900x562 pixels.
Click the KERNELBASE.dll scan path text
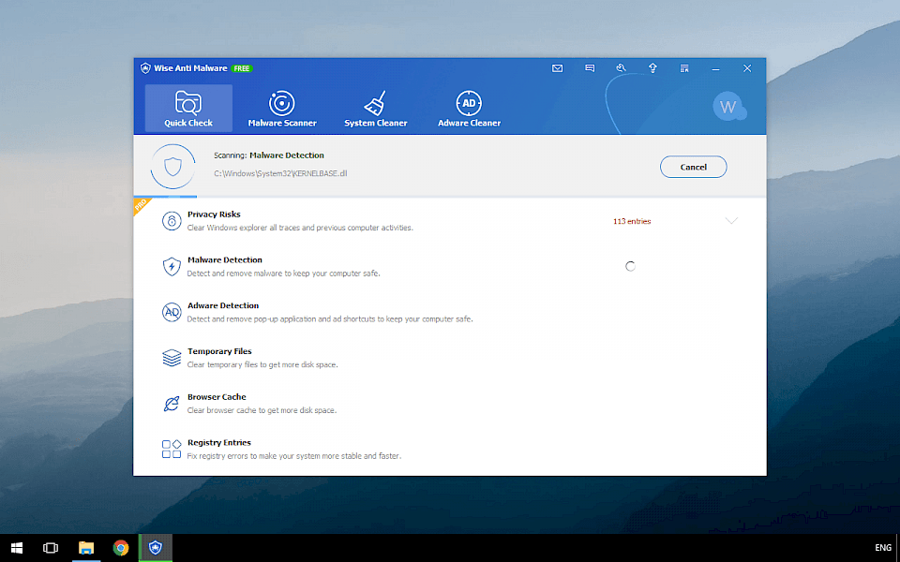[280, 173]
